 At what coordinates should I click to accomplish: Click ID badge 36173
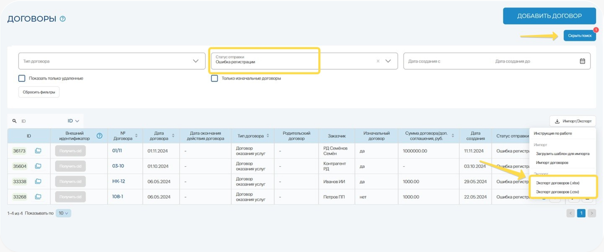tap(19, 151)
